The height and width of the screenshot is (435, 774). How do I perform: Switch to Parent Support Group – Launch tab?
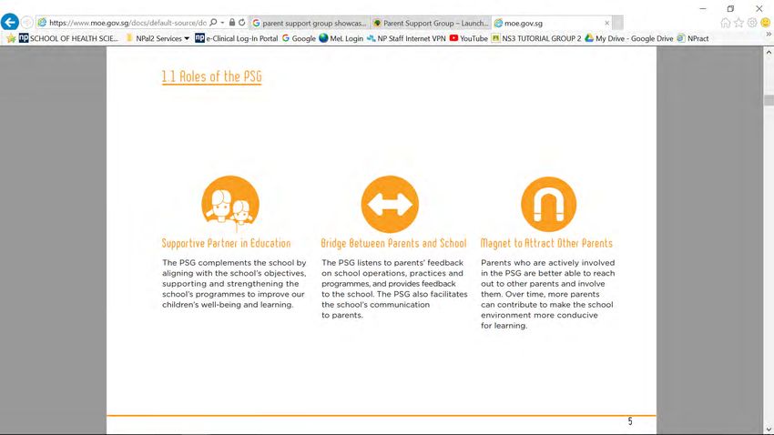tap(431, 23)
